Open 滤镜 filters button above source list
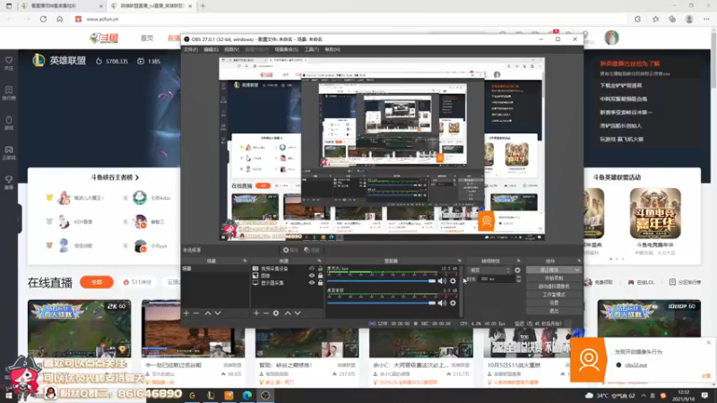Image resolution: width=717 pixels, height=403 pixels. [x=312, y=250]
